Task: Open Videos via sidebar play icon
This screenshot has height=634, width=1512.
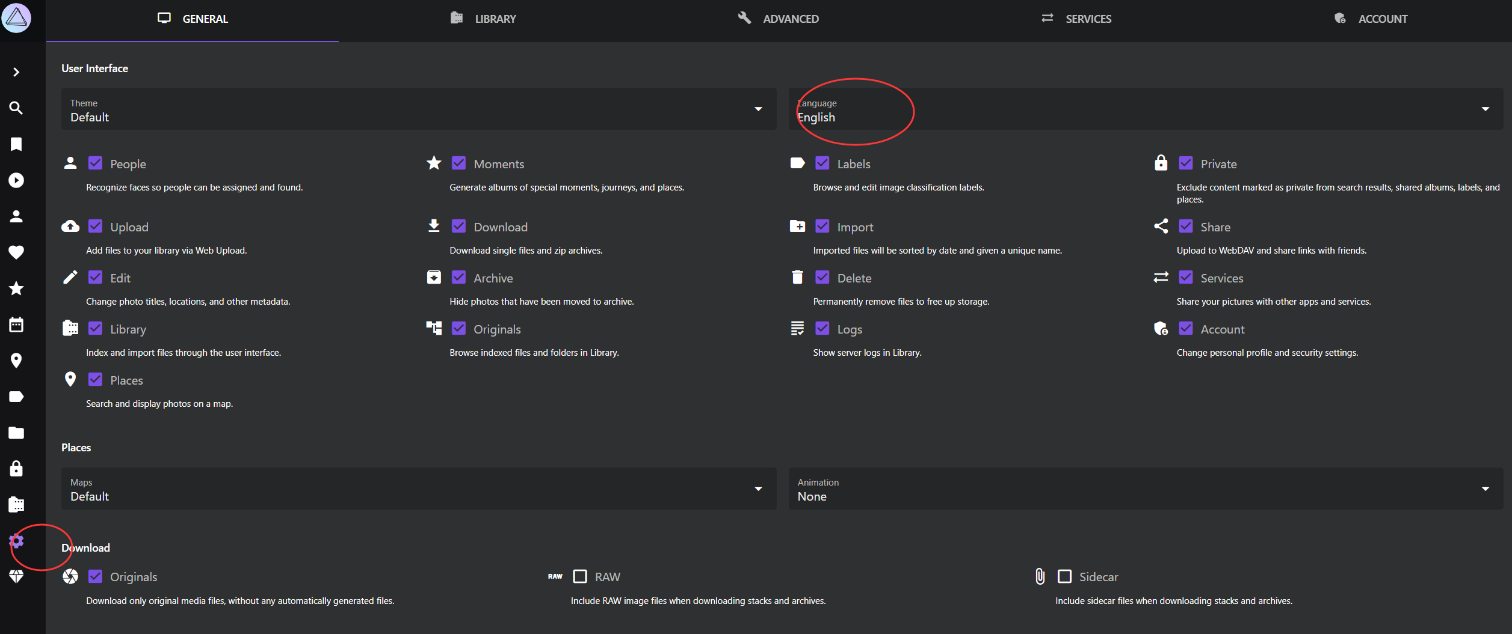Action: click(x=16, y=180)
